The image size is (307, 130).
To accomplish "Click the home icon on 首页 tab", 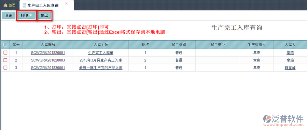I will click(5, 5).
